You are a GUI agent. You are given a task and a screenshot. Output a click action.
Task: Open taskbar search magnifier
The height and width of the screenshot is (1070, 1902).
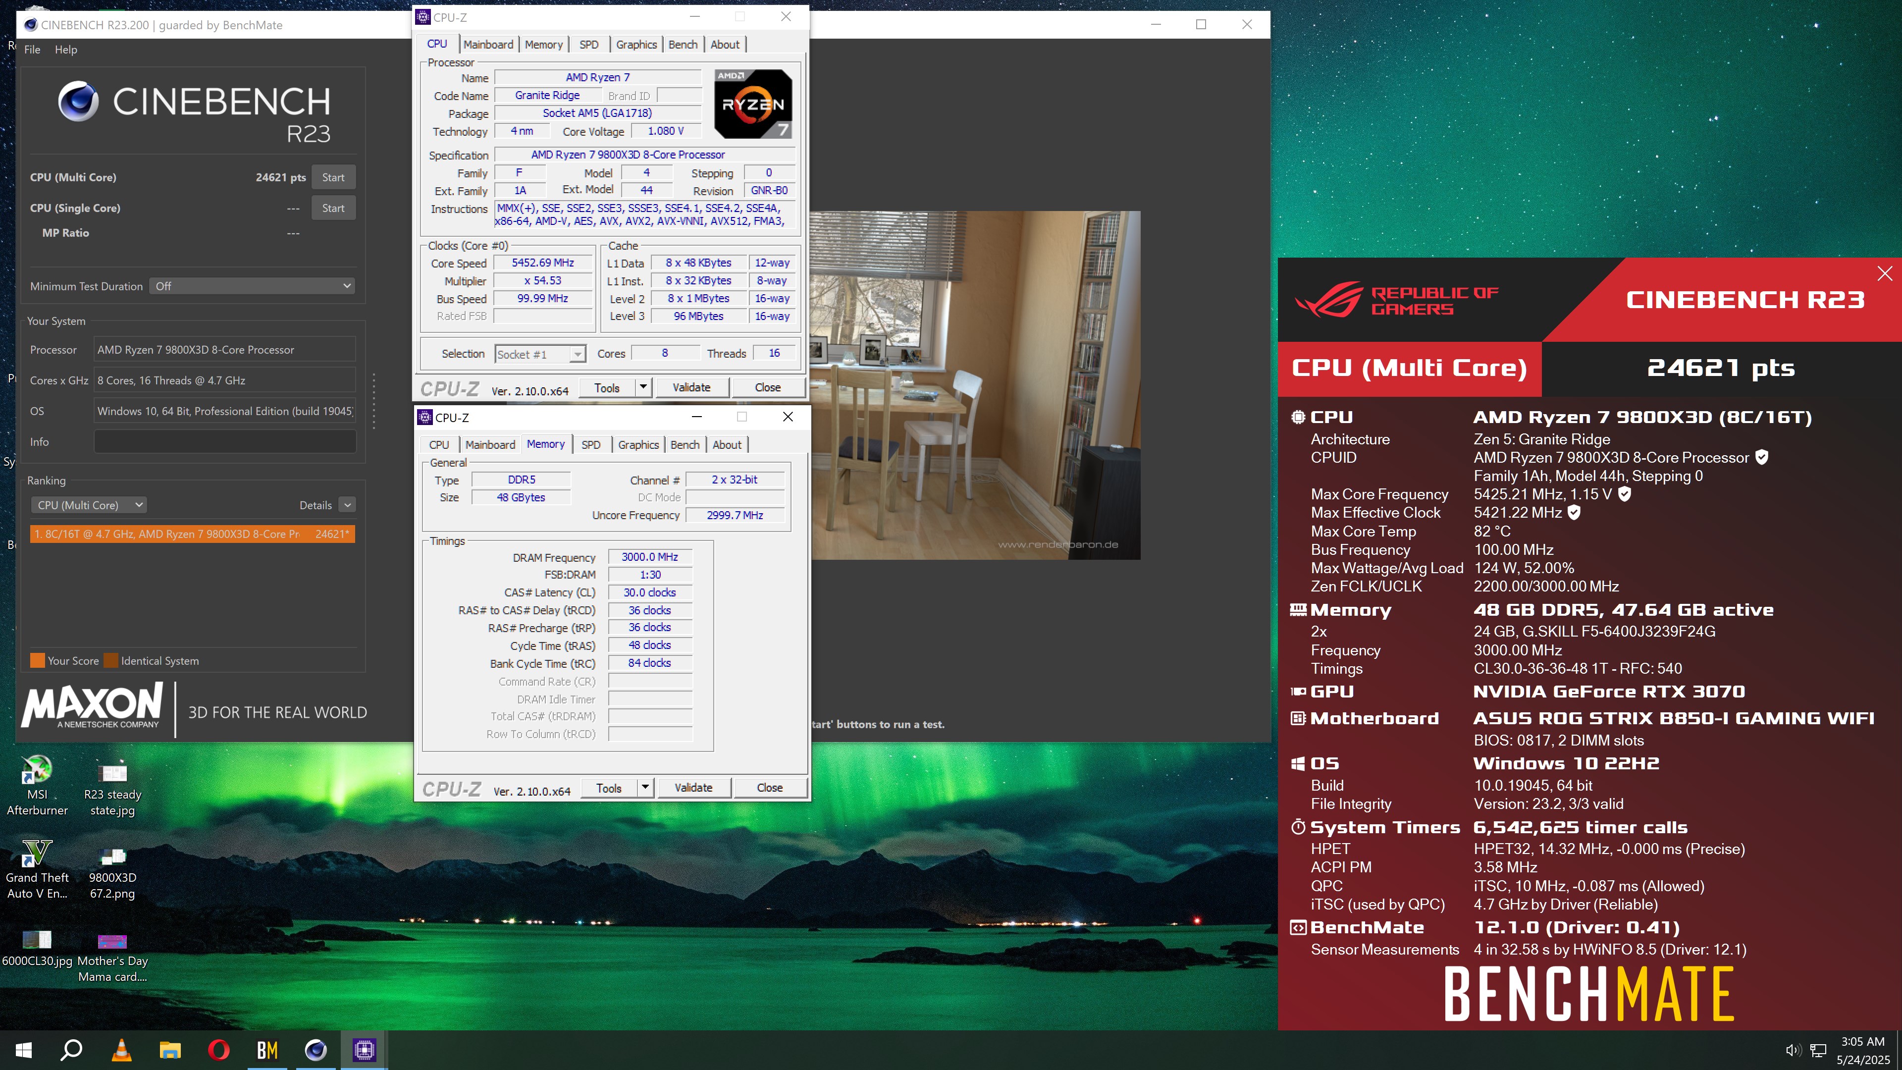pyautogui.click(x=72, y=1049)
